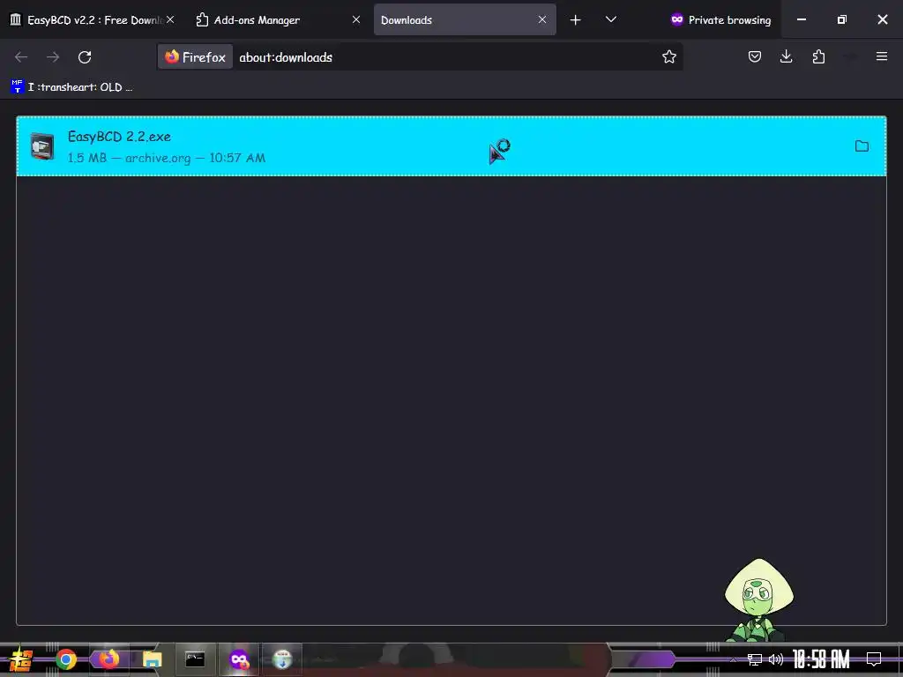This screenshot has width=903, height=677.
Task: Close the Downloads tab
Action: click(x=542, y=19)
